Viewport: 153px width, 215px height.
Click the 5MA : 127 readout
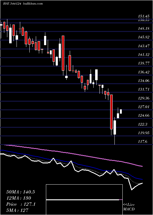17,210
